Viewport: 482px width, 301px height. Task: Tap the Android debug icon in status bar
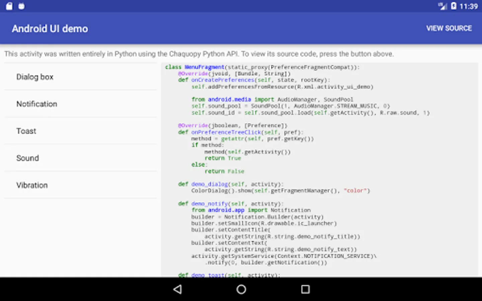[21, 6]
